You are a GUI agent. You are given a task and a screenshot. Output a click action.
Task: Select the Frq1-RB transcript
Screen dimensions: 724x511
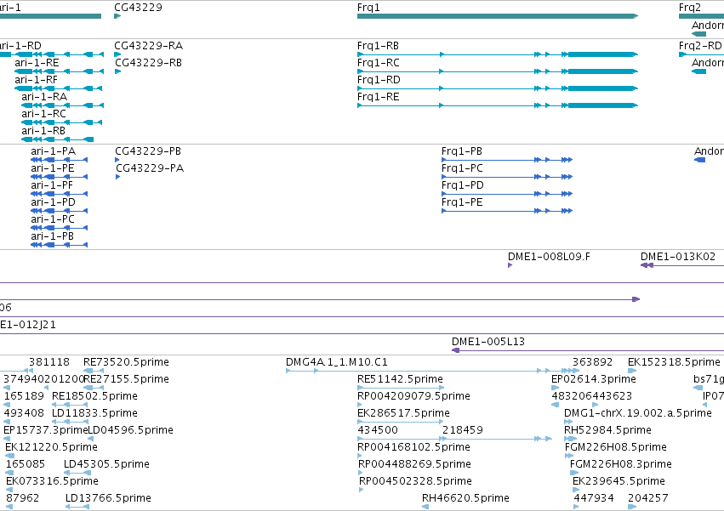click(498, 54)
